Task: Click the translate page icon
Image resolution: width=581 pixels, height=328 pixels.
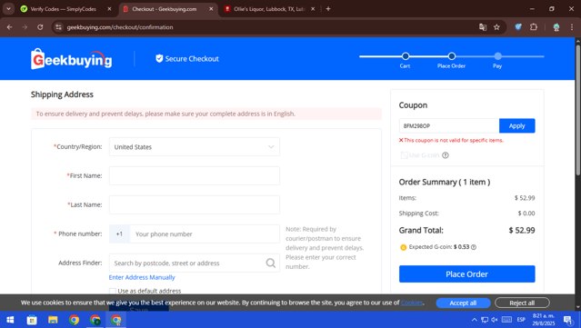Action: [x=483, y=27]
